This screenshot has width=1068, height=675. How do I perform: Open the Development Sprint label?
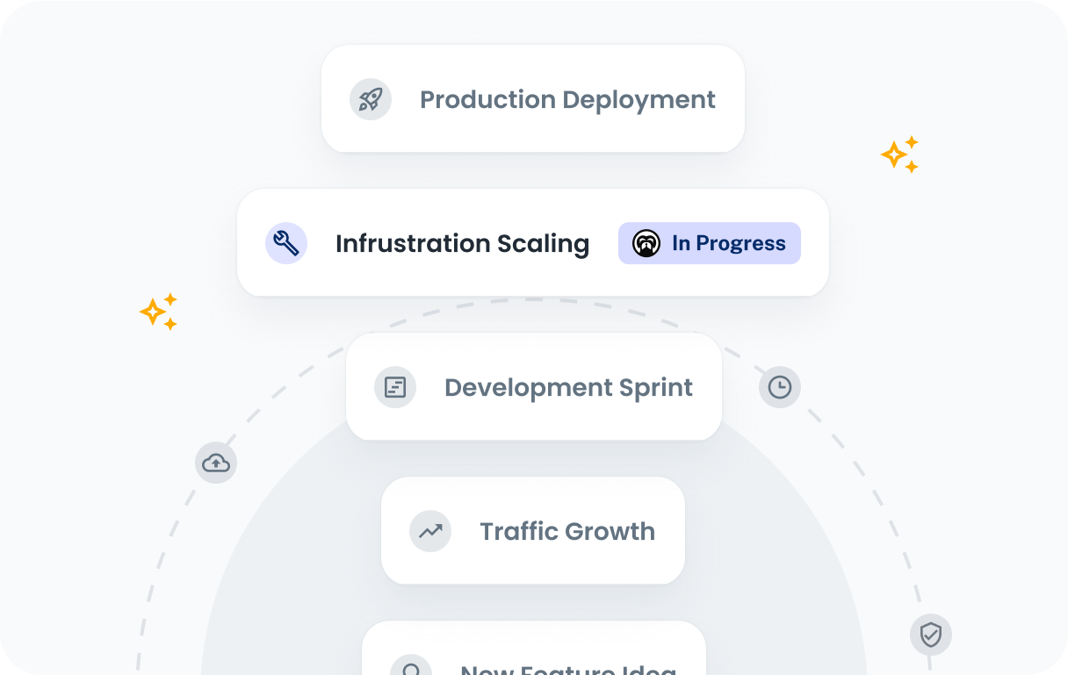point(568,387)
